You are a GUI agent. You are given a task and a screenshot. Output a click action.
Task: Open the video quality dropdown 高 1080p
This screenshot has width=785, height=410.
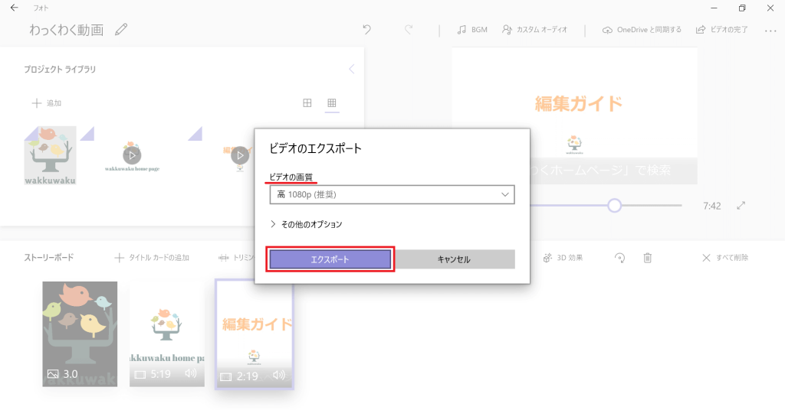pos(392,195)
